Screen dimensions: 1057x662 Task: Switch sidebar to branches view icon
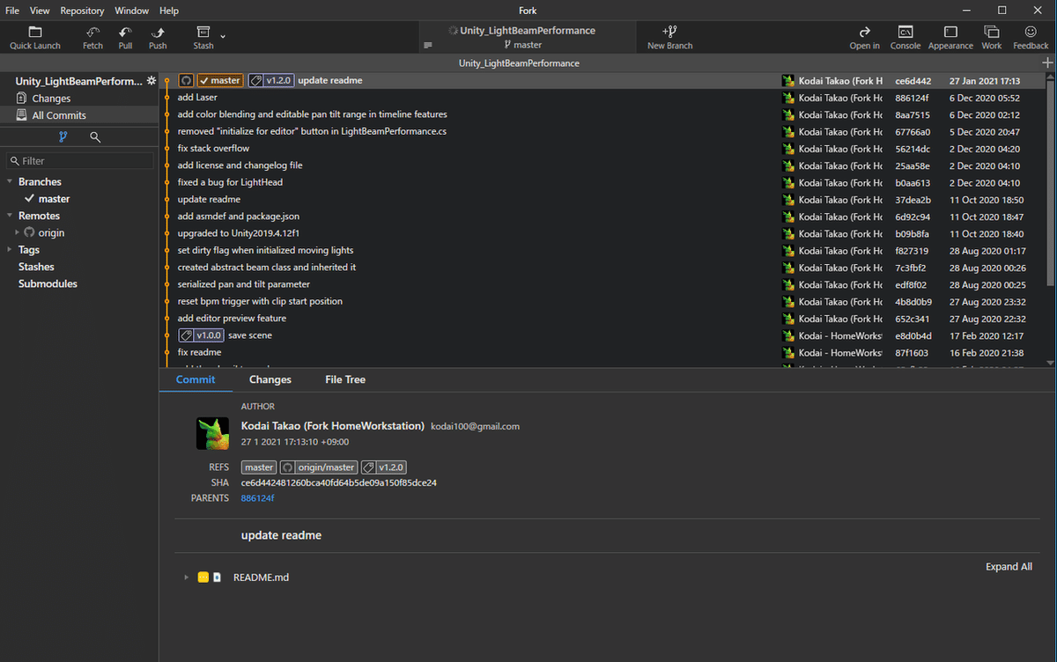63,137
